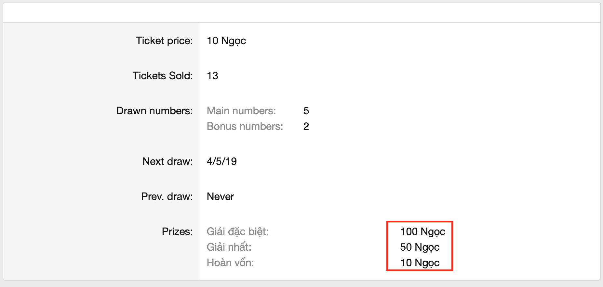This screenshot has height=287, width=603.
Task: Select the "Never" previous draw value
Action: 221,196
